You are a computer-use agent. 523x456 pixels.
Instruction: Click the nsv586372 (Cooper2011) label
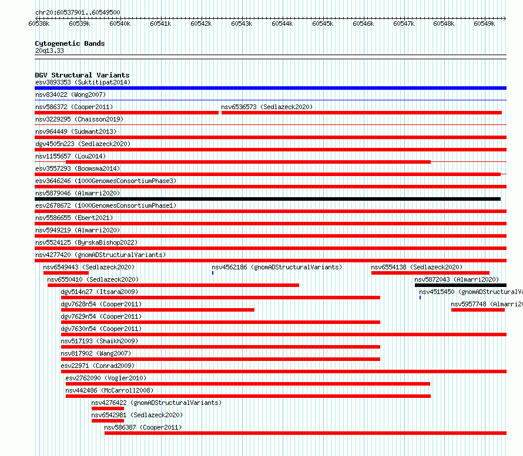click(74, 107)
